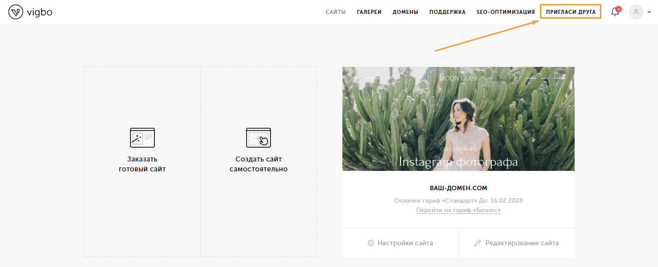This screenshot has height=267, width=658.
Task: Open the ДОМЕНЫ section
Action: [405, 12]
